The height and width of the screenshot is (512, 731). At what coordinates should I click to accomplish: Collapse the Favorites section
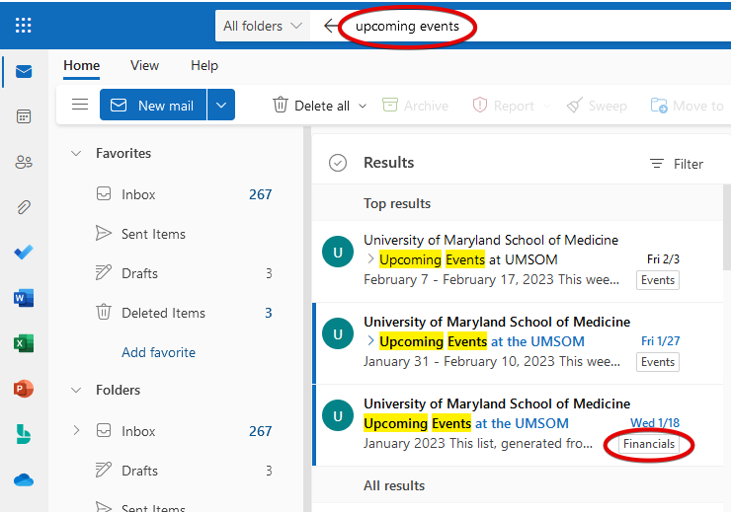pos(76,153)
